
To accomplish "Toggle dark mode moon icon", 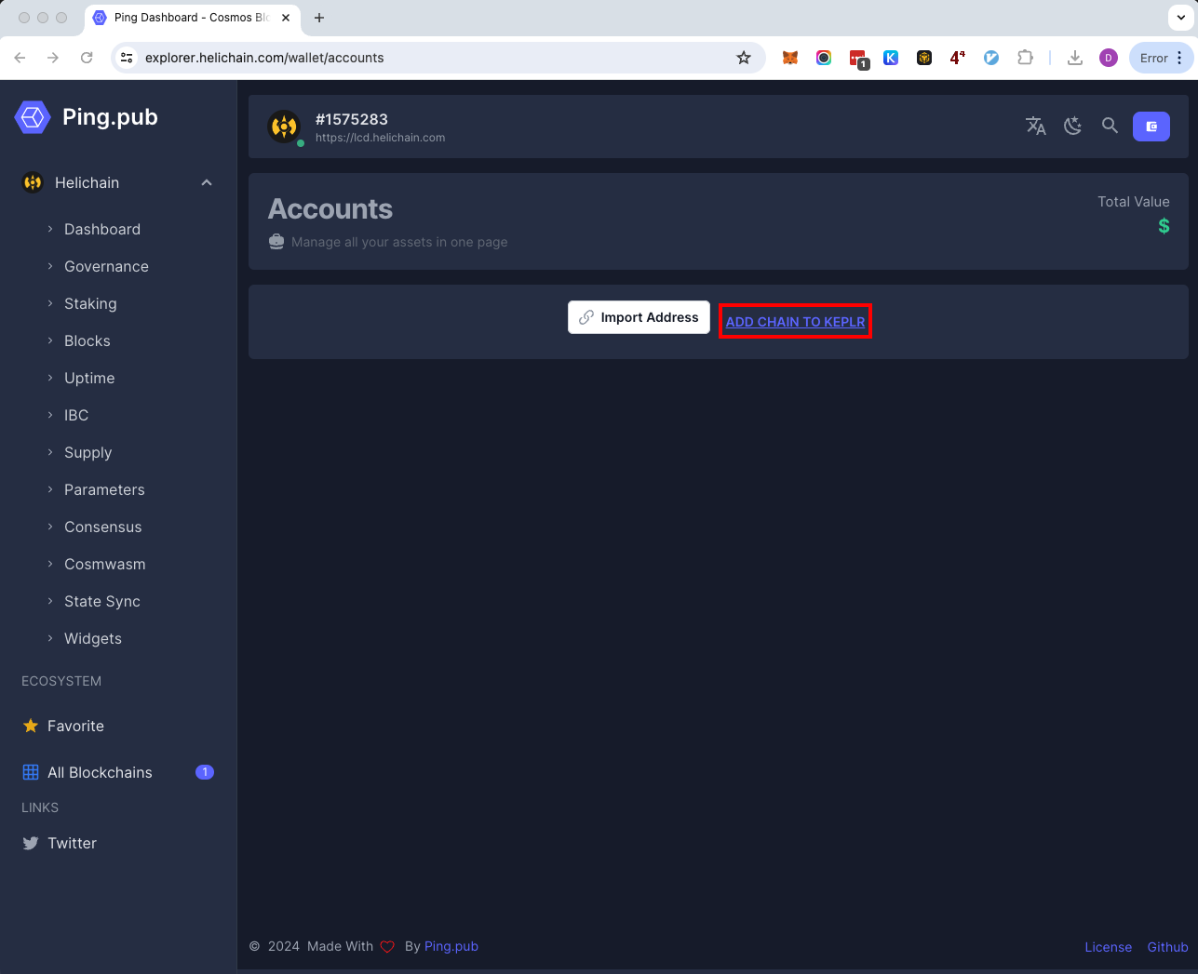I will coord(1072,127).
